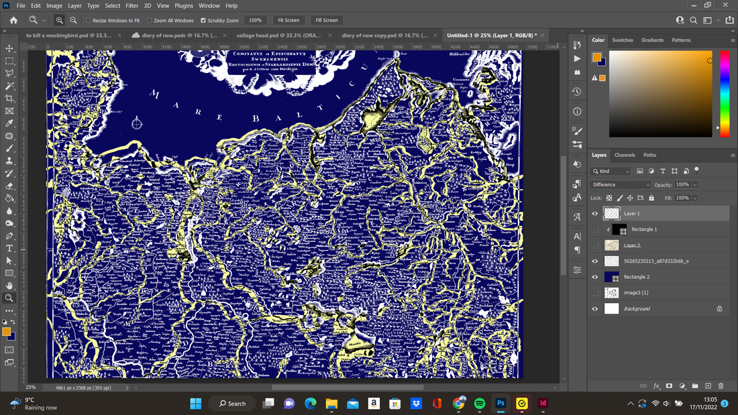This screenshot has width=738, height=415.
Task: Open the Color panel flyout menu
Action: coord(733,40)
